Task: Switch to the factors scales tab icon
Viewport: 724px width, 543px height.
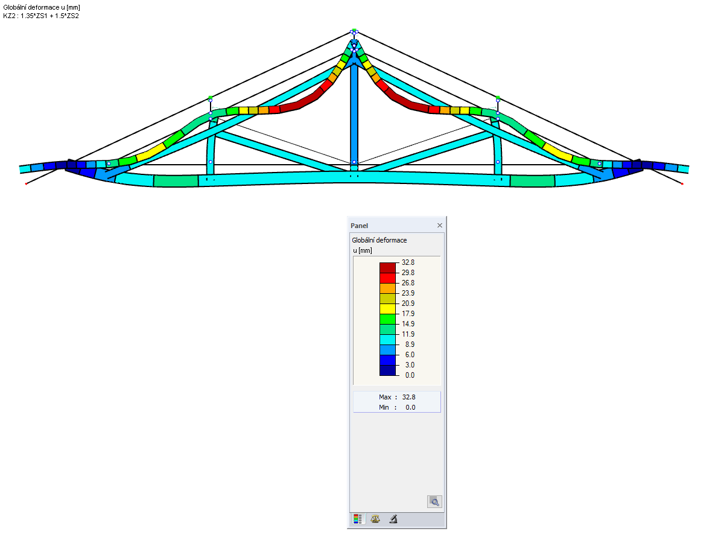Action: point(375,519)
